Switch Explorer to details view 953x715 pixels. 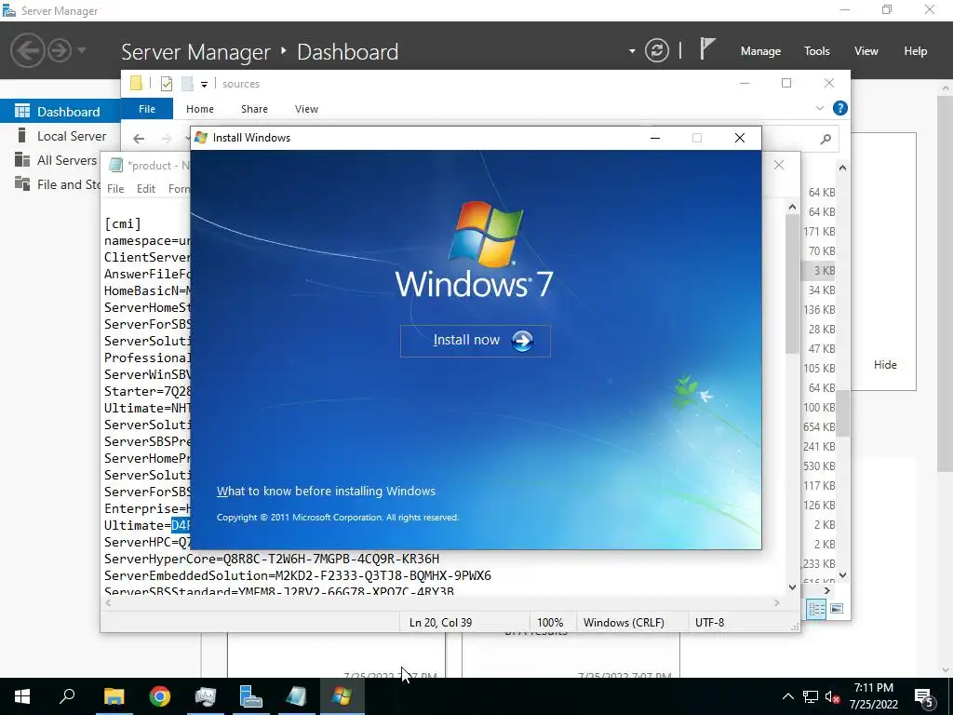point(816,609)
